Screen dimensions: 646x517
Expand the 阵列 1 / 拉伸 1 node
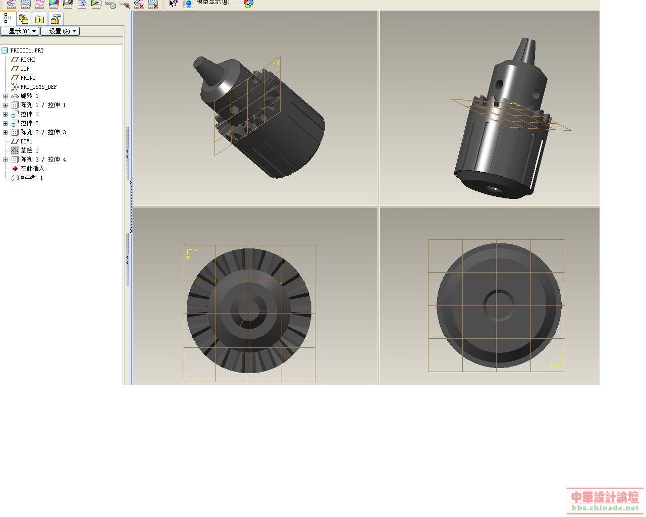click(x=6, y=105)
